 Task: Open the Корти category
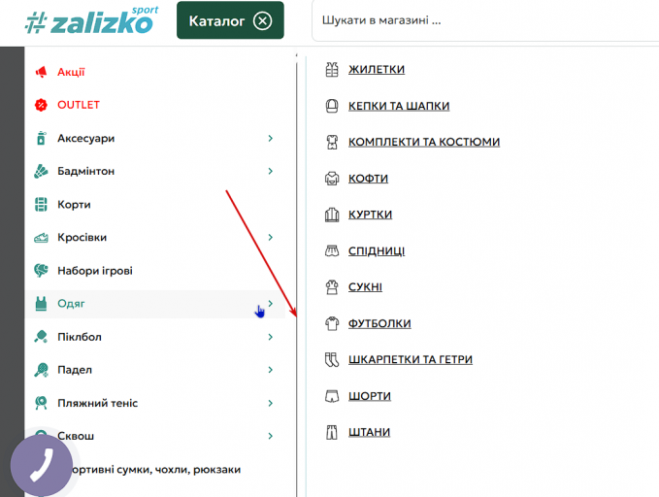tap(74, 205)
